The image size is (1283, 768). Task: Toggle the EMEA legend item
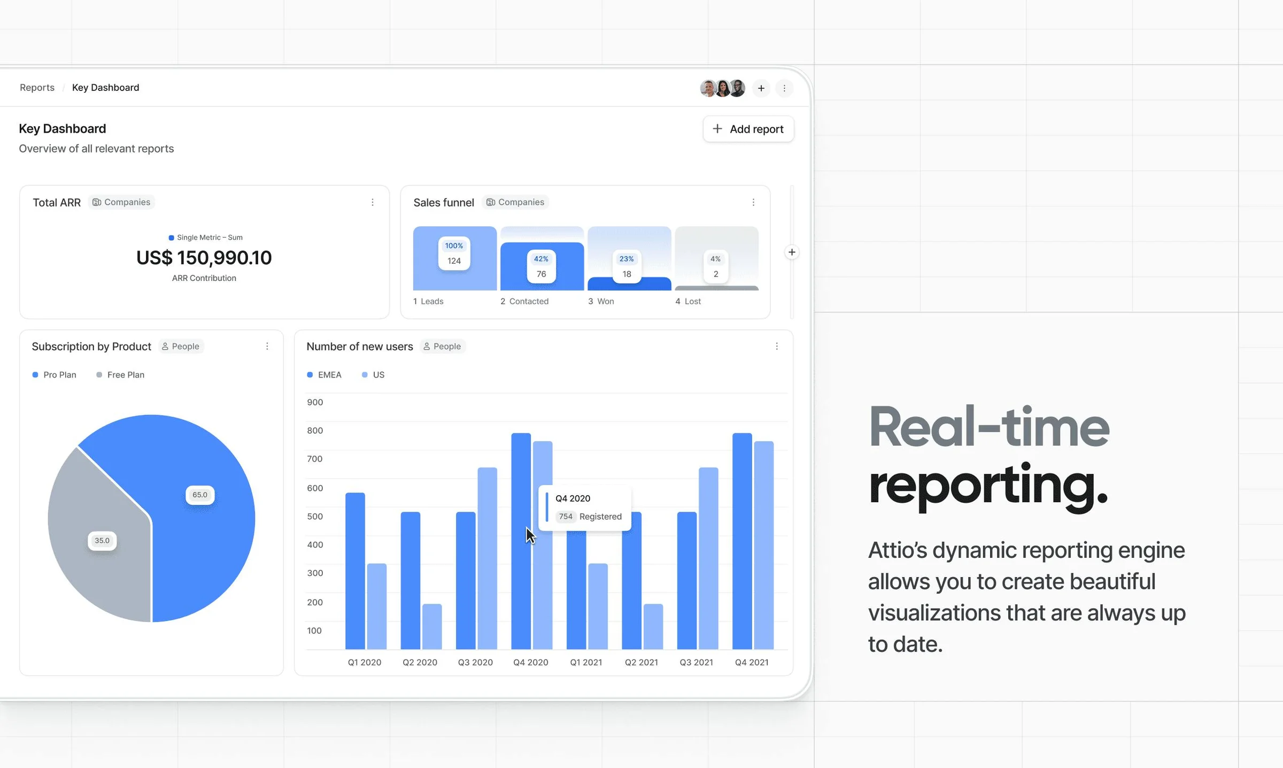coord(324,375)
